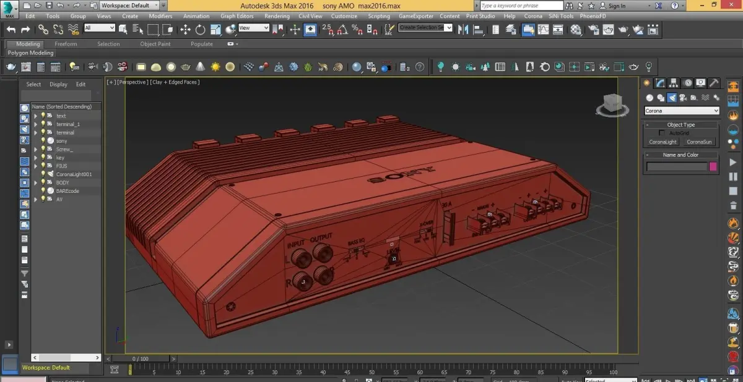743x382 pixels.
Task: Expand the AV item in scene explorer
Action: click(35, 199)
